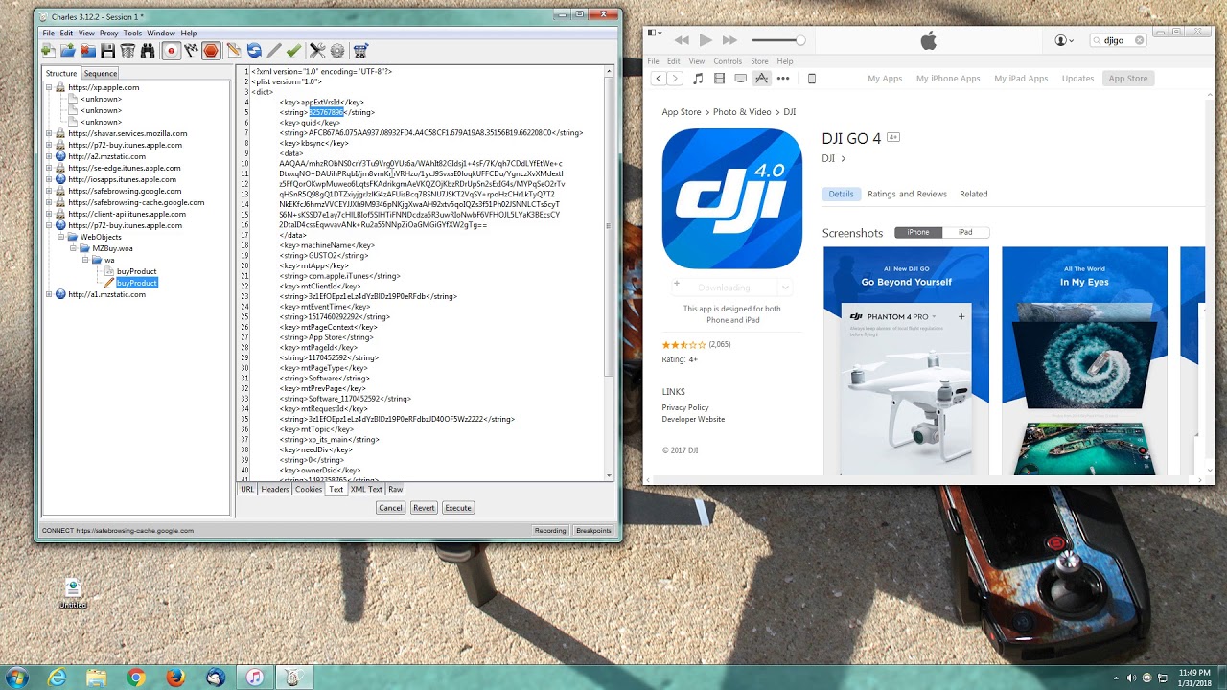
Task: Click blue Repeat request icon
Action: [254, 51]
